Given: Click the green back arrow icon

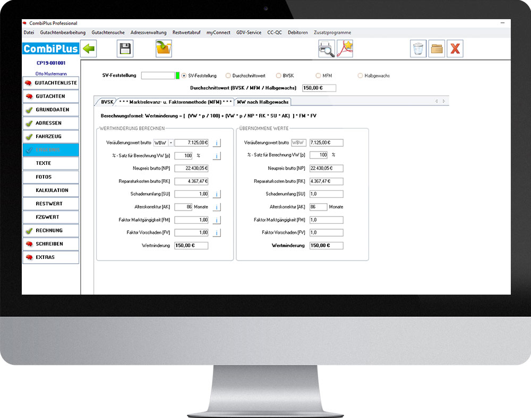Looking at the screenshot, I should [89, 49].
